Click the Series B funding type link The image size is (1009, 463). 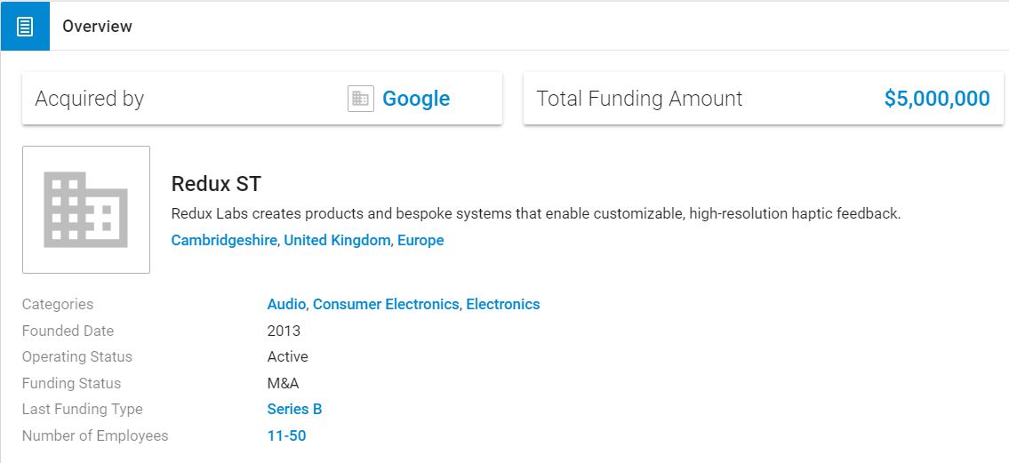point(295,409)
